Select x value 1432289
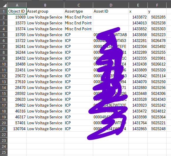Screen dimensions: 171x156 [138, 52]
